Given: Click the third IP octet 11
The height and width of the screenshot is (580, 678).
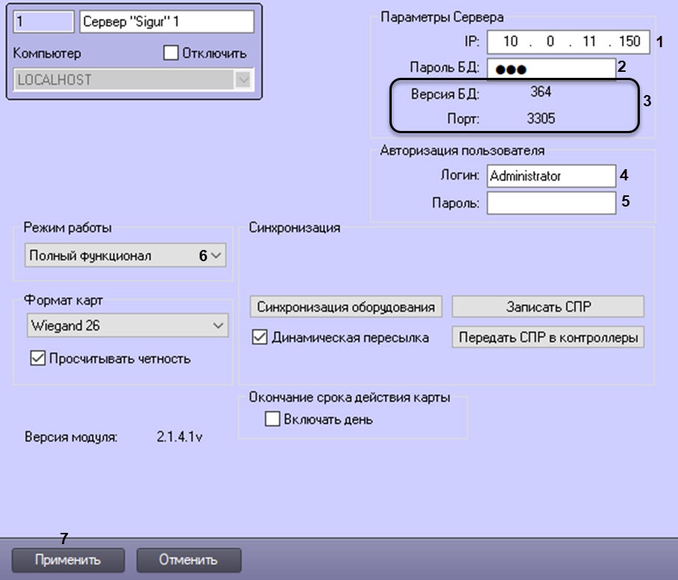Looking at the screenshot, I should [x=588, y=41].
